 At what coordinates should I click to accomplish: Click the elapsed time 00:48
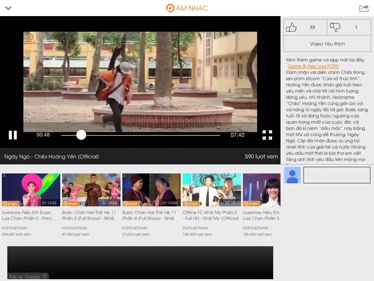[x=43, y=135]
